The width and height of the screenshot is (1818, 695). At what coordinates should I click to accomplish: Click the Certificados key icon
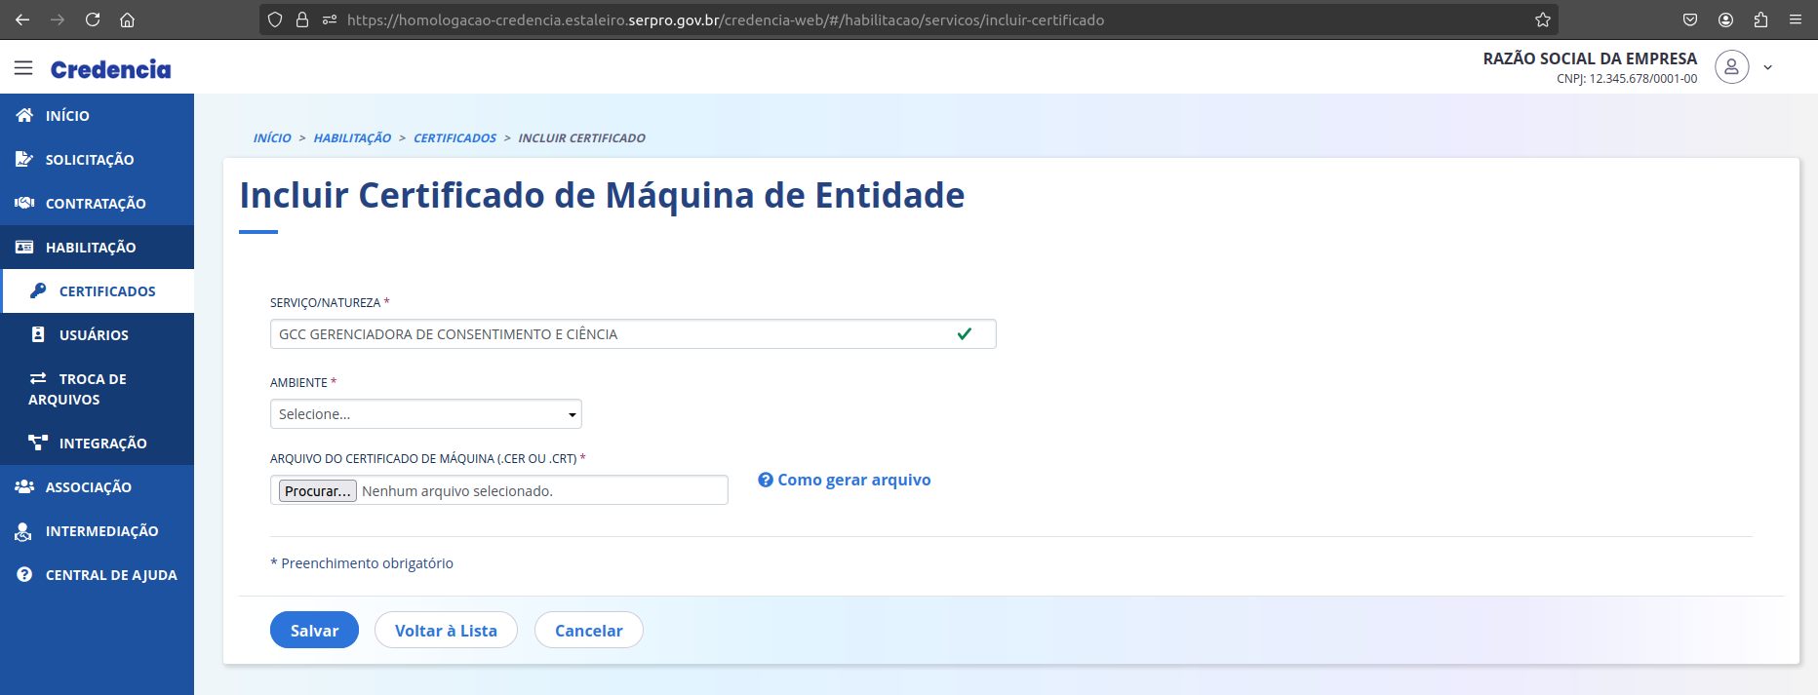click(38, 290)
